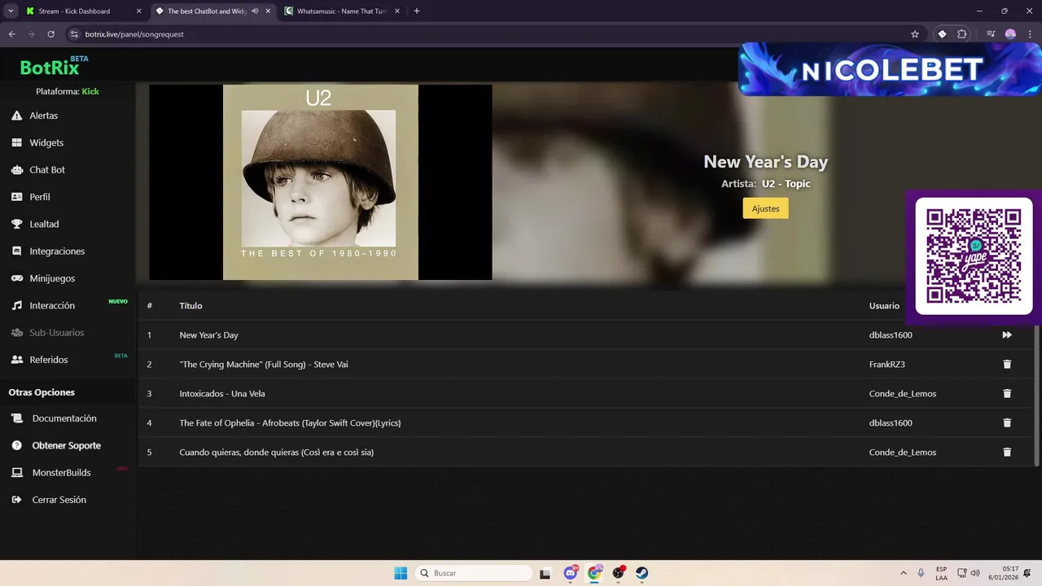Delete The Fate of Ophelia request
Image resolution: width=1042 pixels, height=586 pixels.
tap(1007, 423)
